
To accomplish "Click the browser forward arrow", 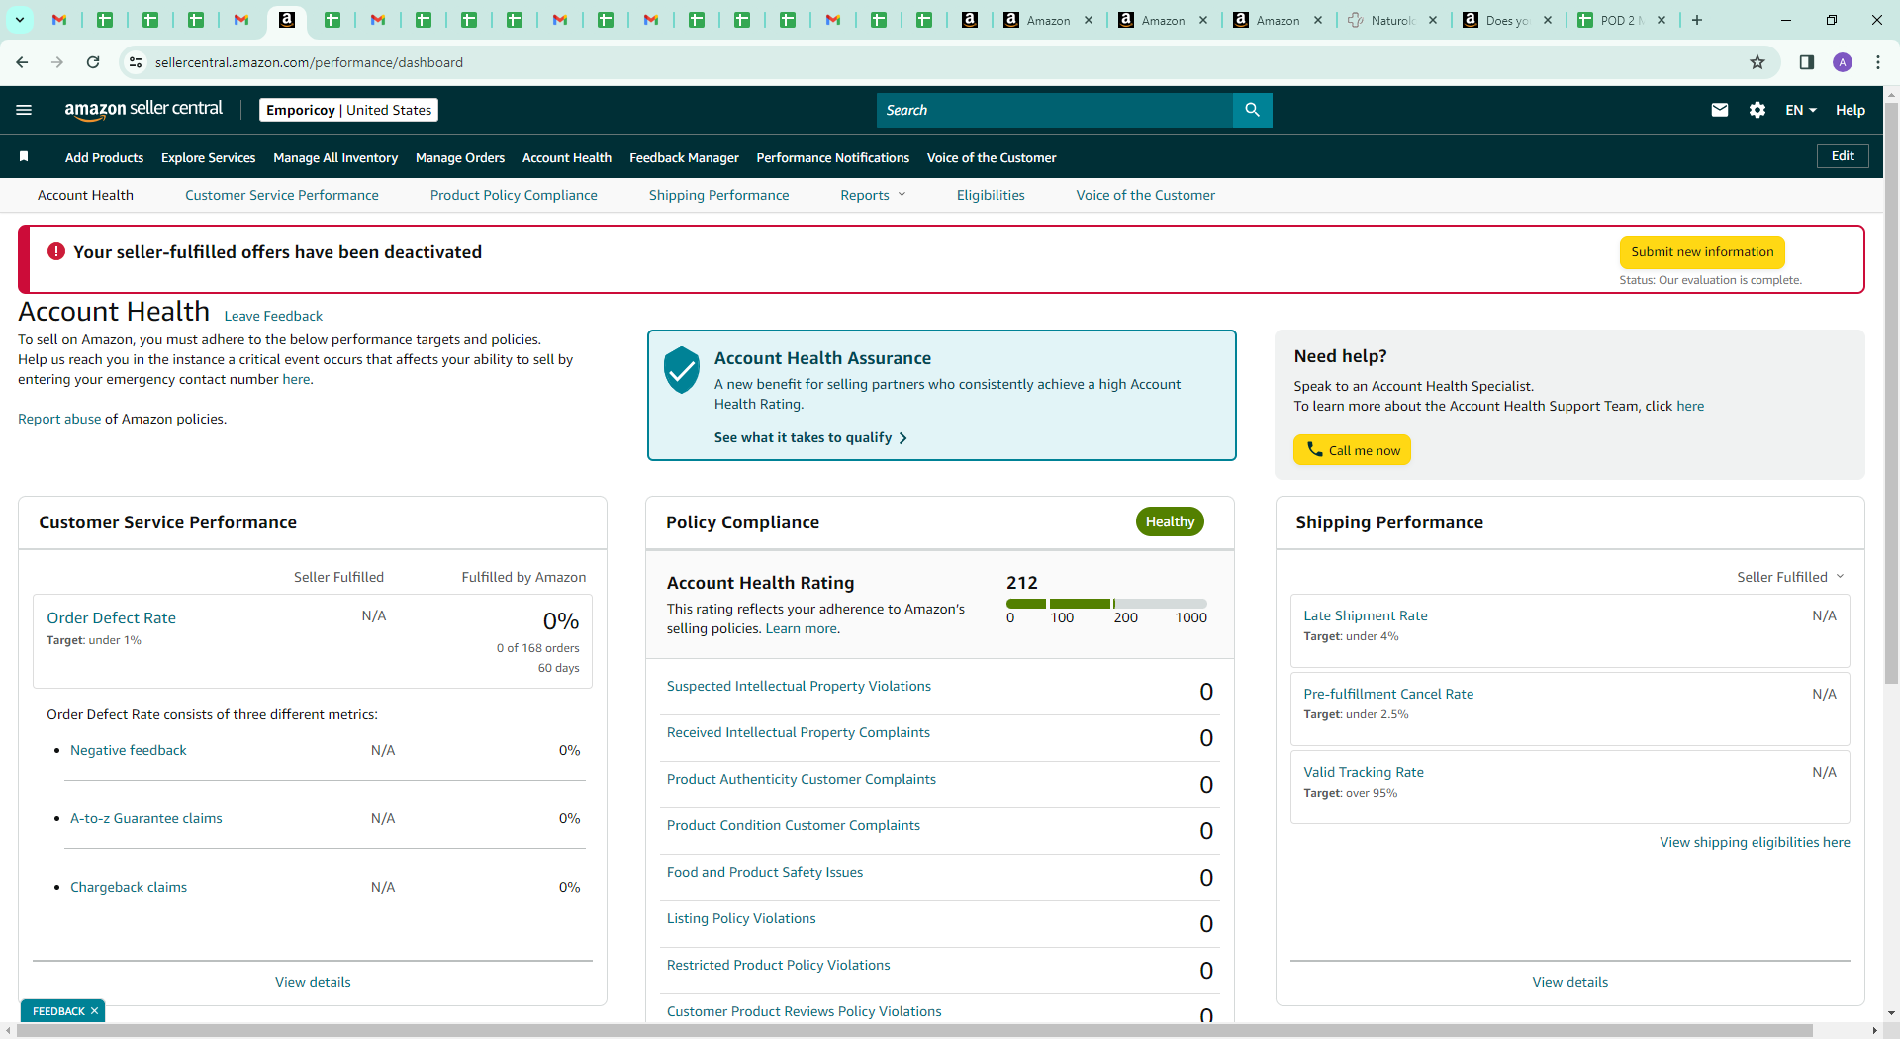I will [x=57, y=62].
